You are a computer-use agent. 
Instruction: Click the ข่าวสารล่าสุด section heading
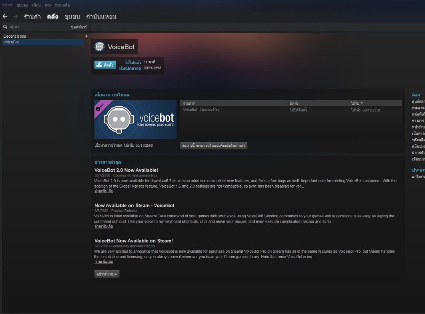108,162
